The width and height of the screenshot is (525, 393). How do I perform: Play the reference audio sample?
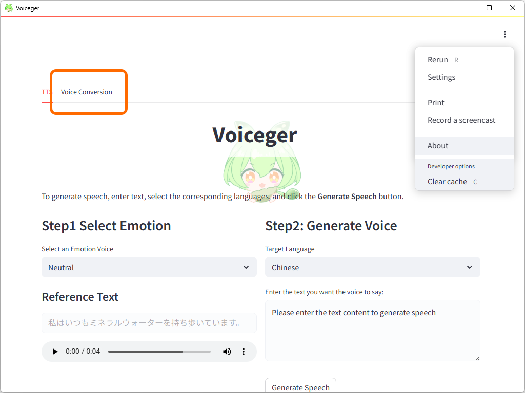[x=55, y=352]
